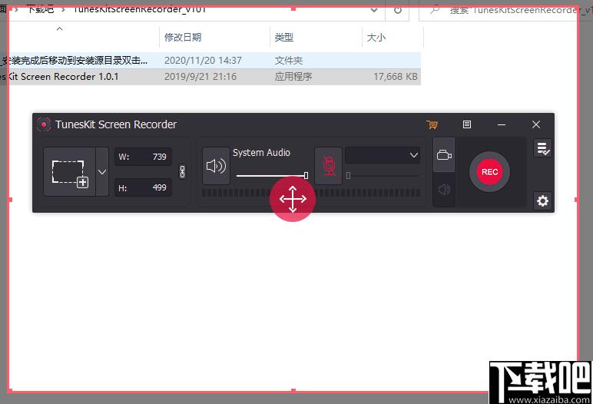The height and width of the screenshot is (404, 593).
Task: Switch to video recording mode camera icon
Action: coord(444,154)
